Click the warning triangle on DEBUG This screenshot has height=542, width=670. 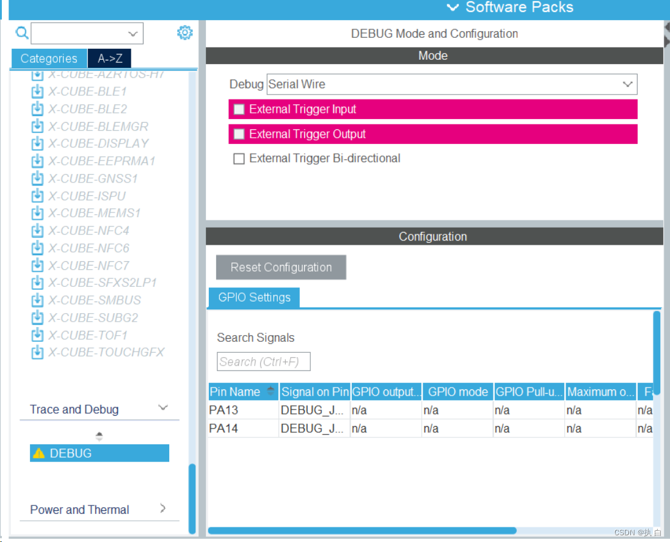pos(39,453)
